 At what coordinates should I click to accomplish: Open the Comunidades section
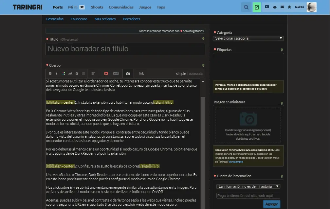pyautogui.click(x=121, y=7)
